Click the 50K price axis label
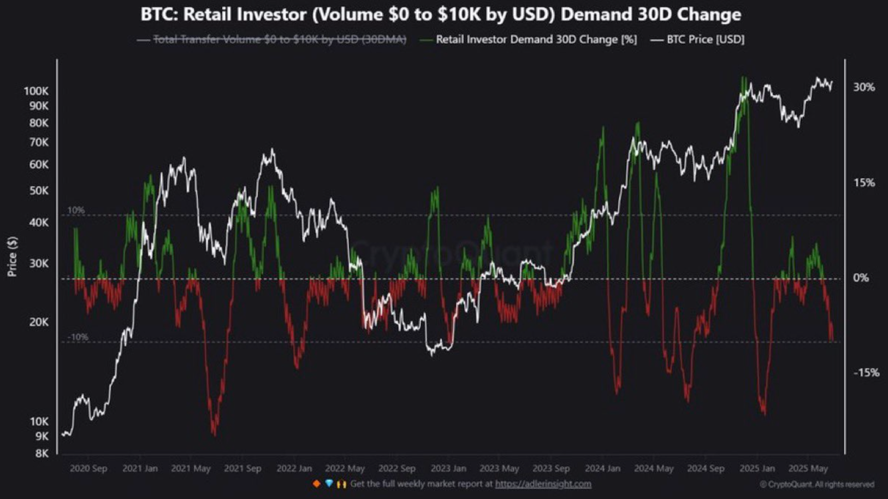 click(39, 190)
